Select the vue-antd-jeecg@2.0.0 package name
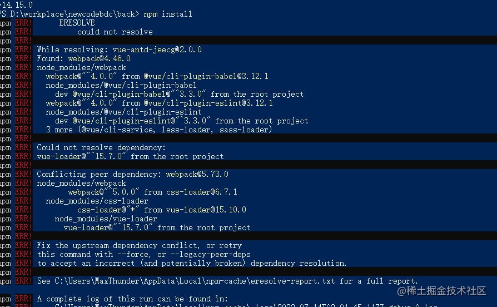 [x=157, y=49]
